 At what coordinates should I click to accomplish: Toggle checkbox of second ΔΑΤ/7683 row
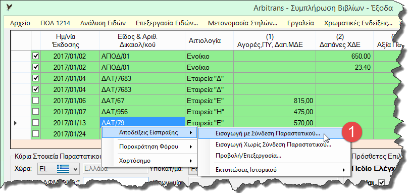tap(35, 89)
